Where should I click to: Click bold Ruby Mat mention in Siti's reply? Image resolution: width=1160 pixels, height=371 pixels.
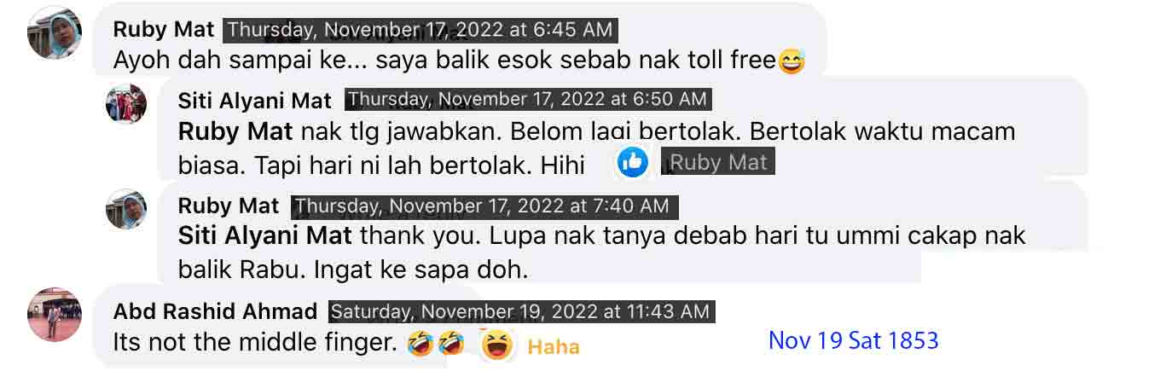(235, 132)
